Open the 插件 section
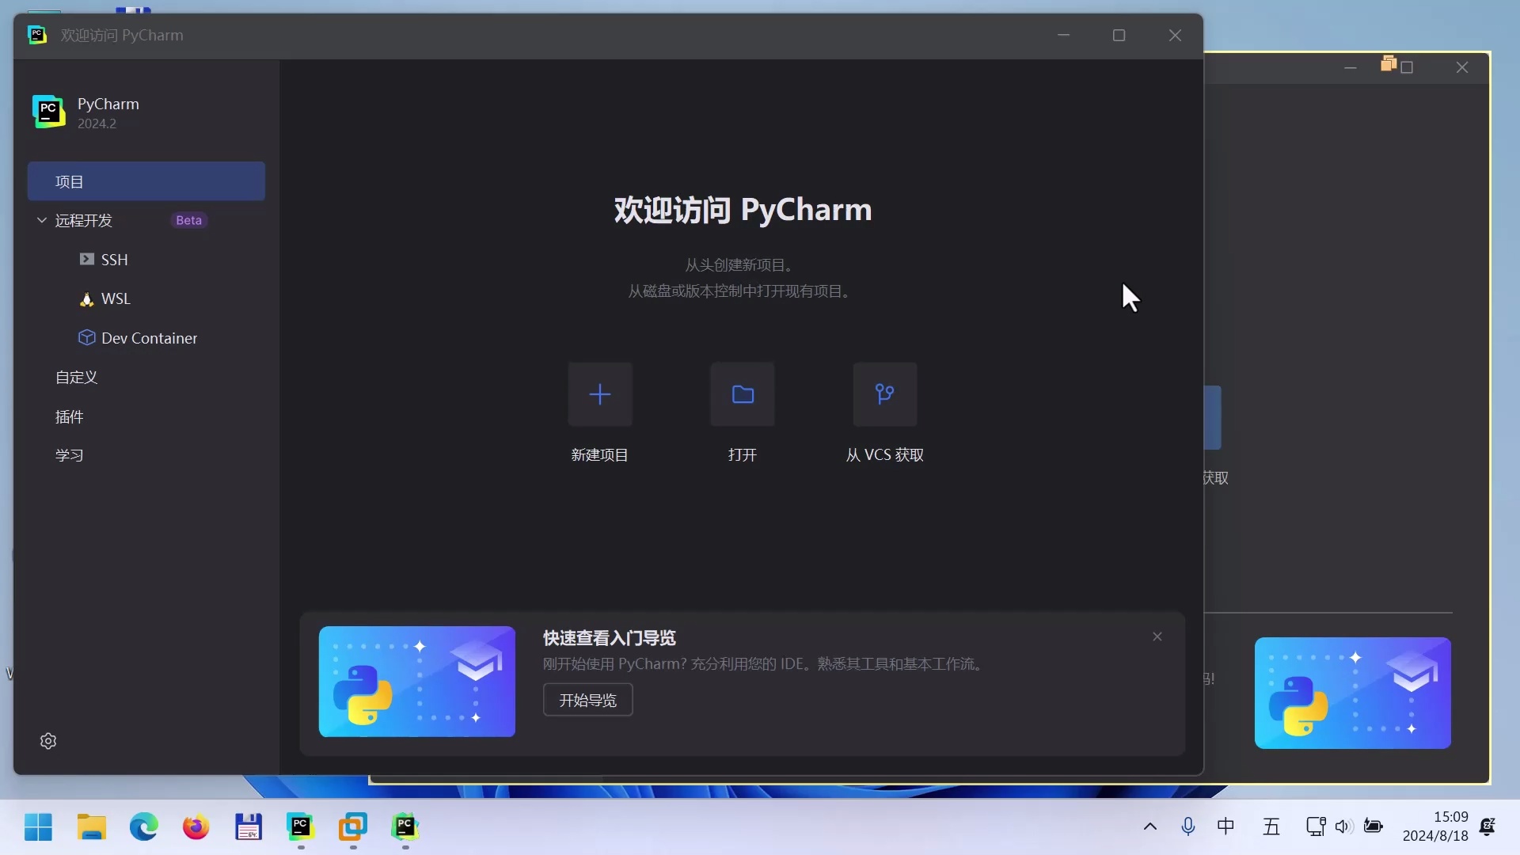Viewport: 1520px width, 855px height. click(69, 416)
